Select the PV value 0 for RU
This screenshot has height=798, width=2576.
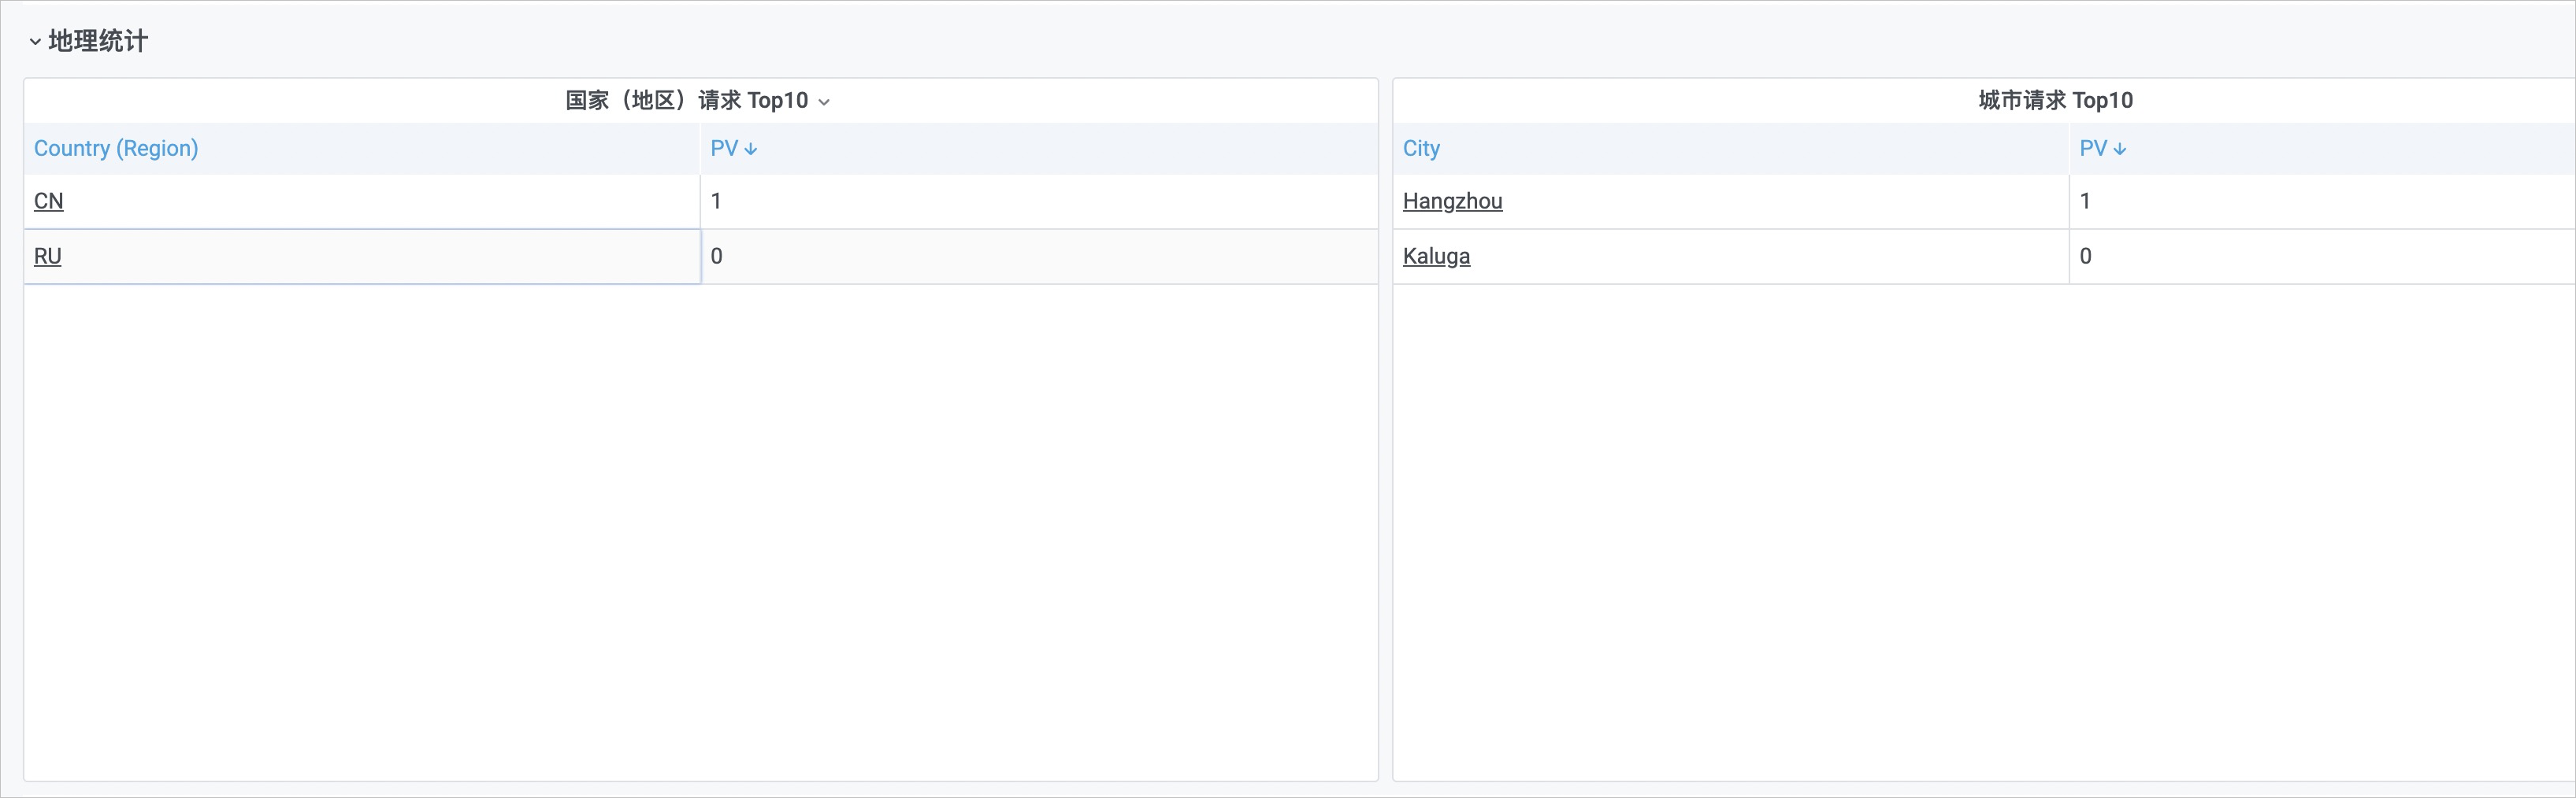pos(716,256)
